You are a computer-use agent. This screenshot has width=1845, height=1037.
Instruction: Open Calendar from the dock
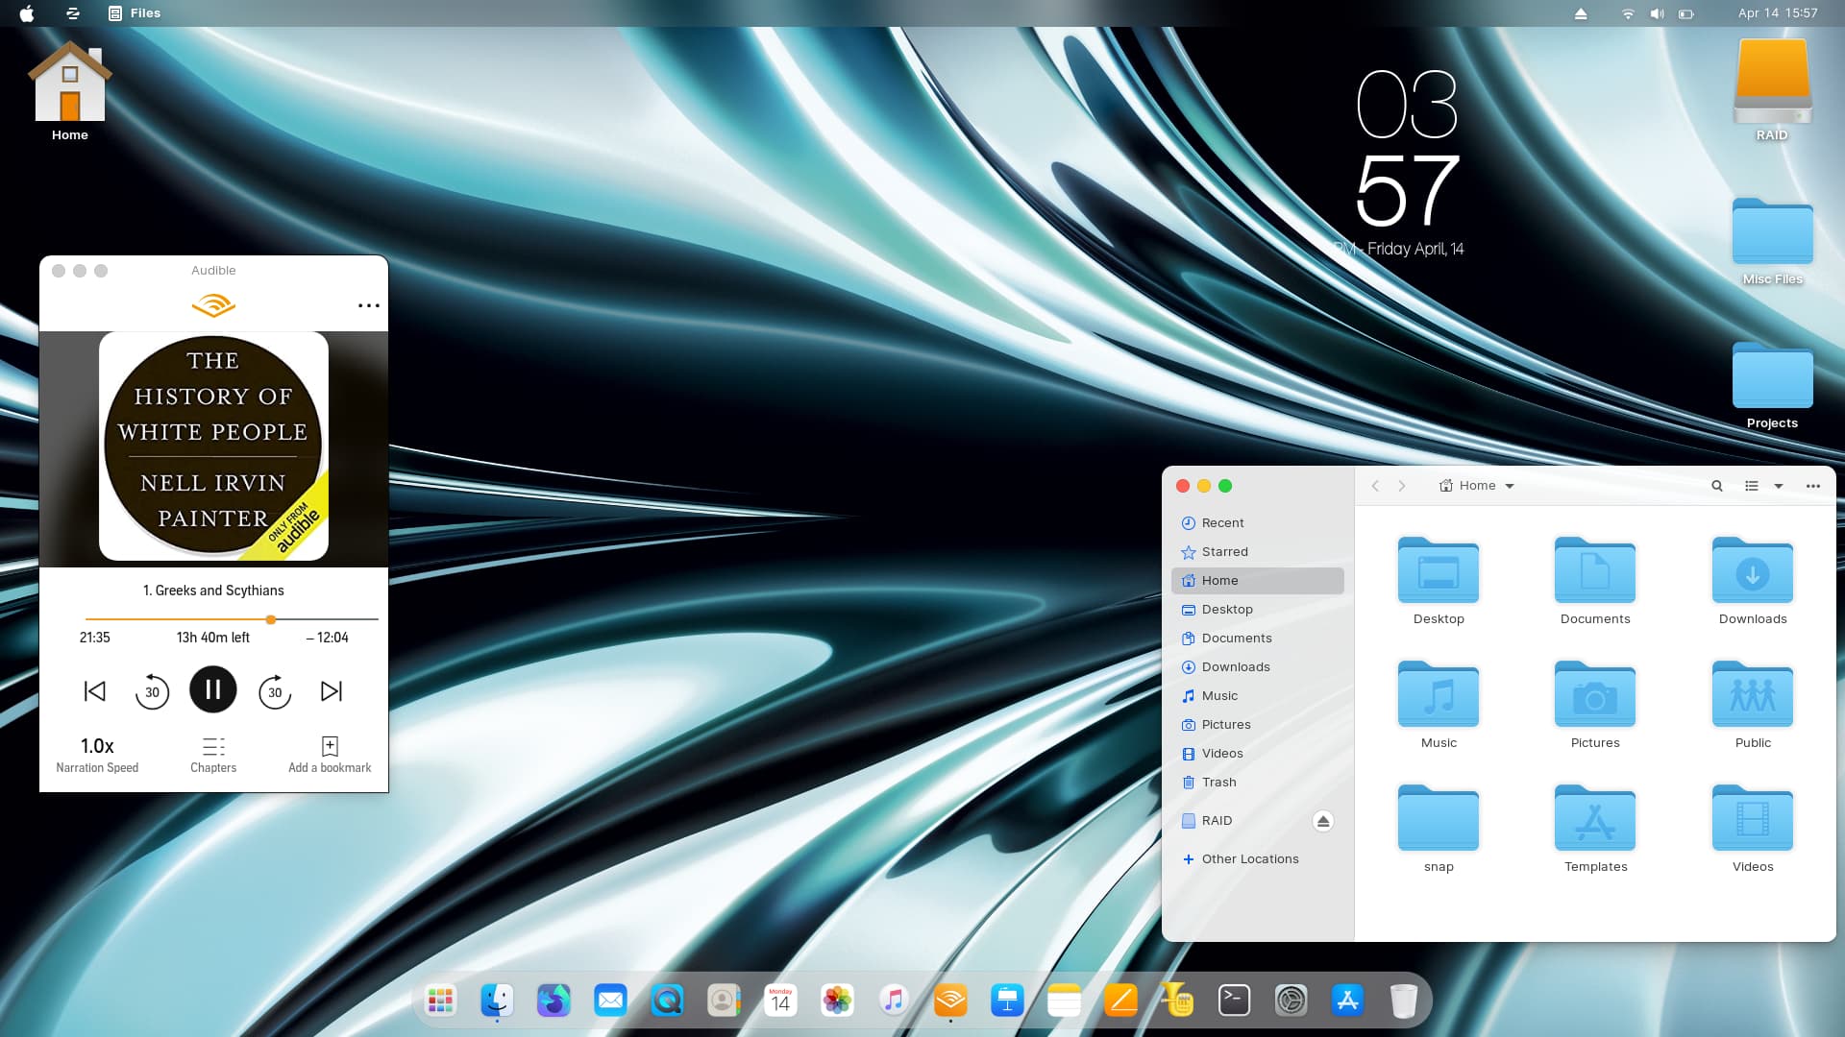(x=780, y=1001)
